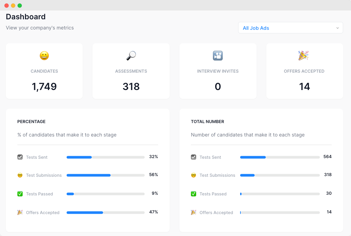Click the video camera Interview Invites icon
Viewport: 351px width, 236px height.
pos(217,56)
